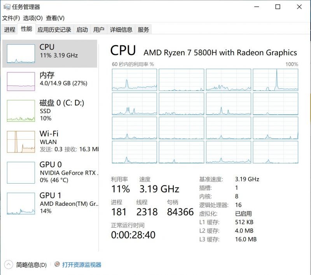Switch to the 详细信息 tab
Viewport: 311px width, 275px height.
point(121,30)
